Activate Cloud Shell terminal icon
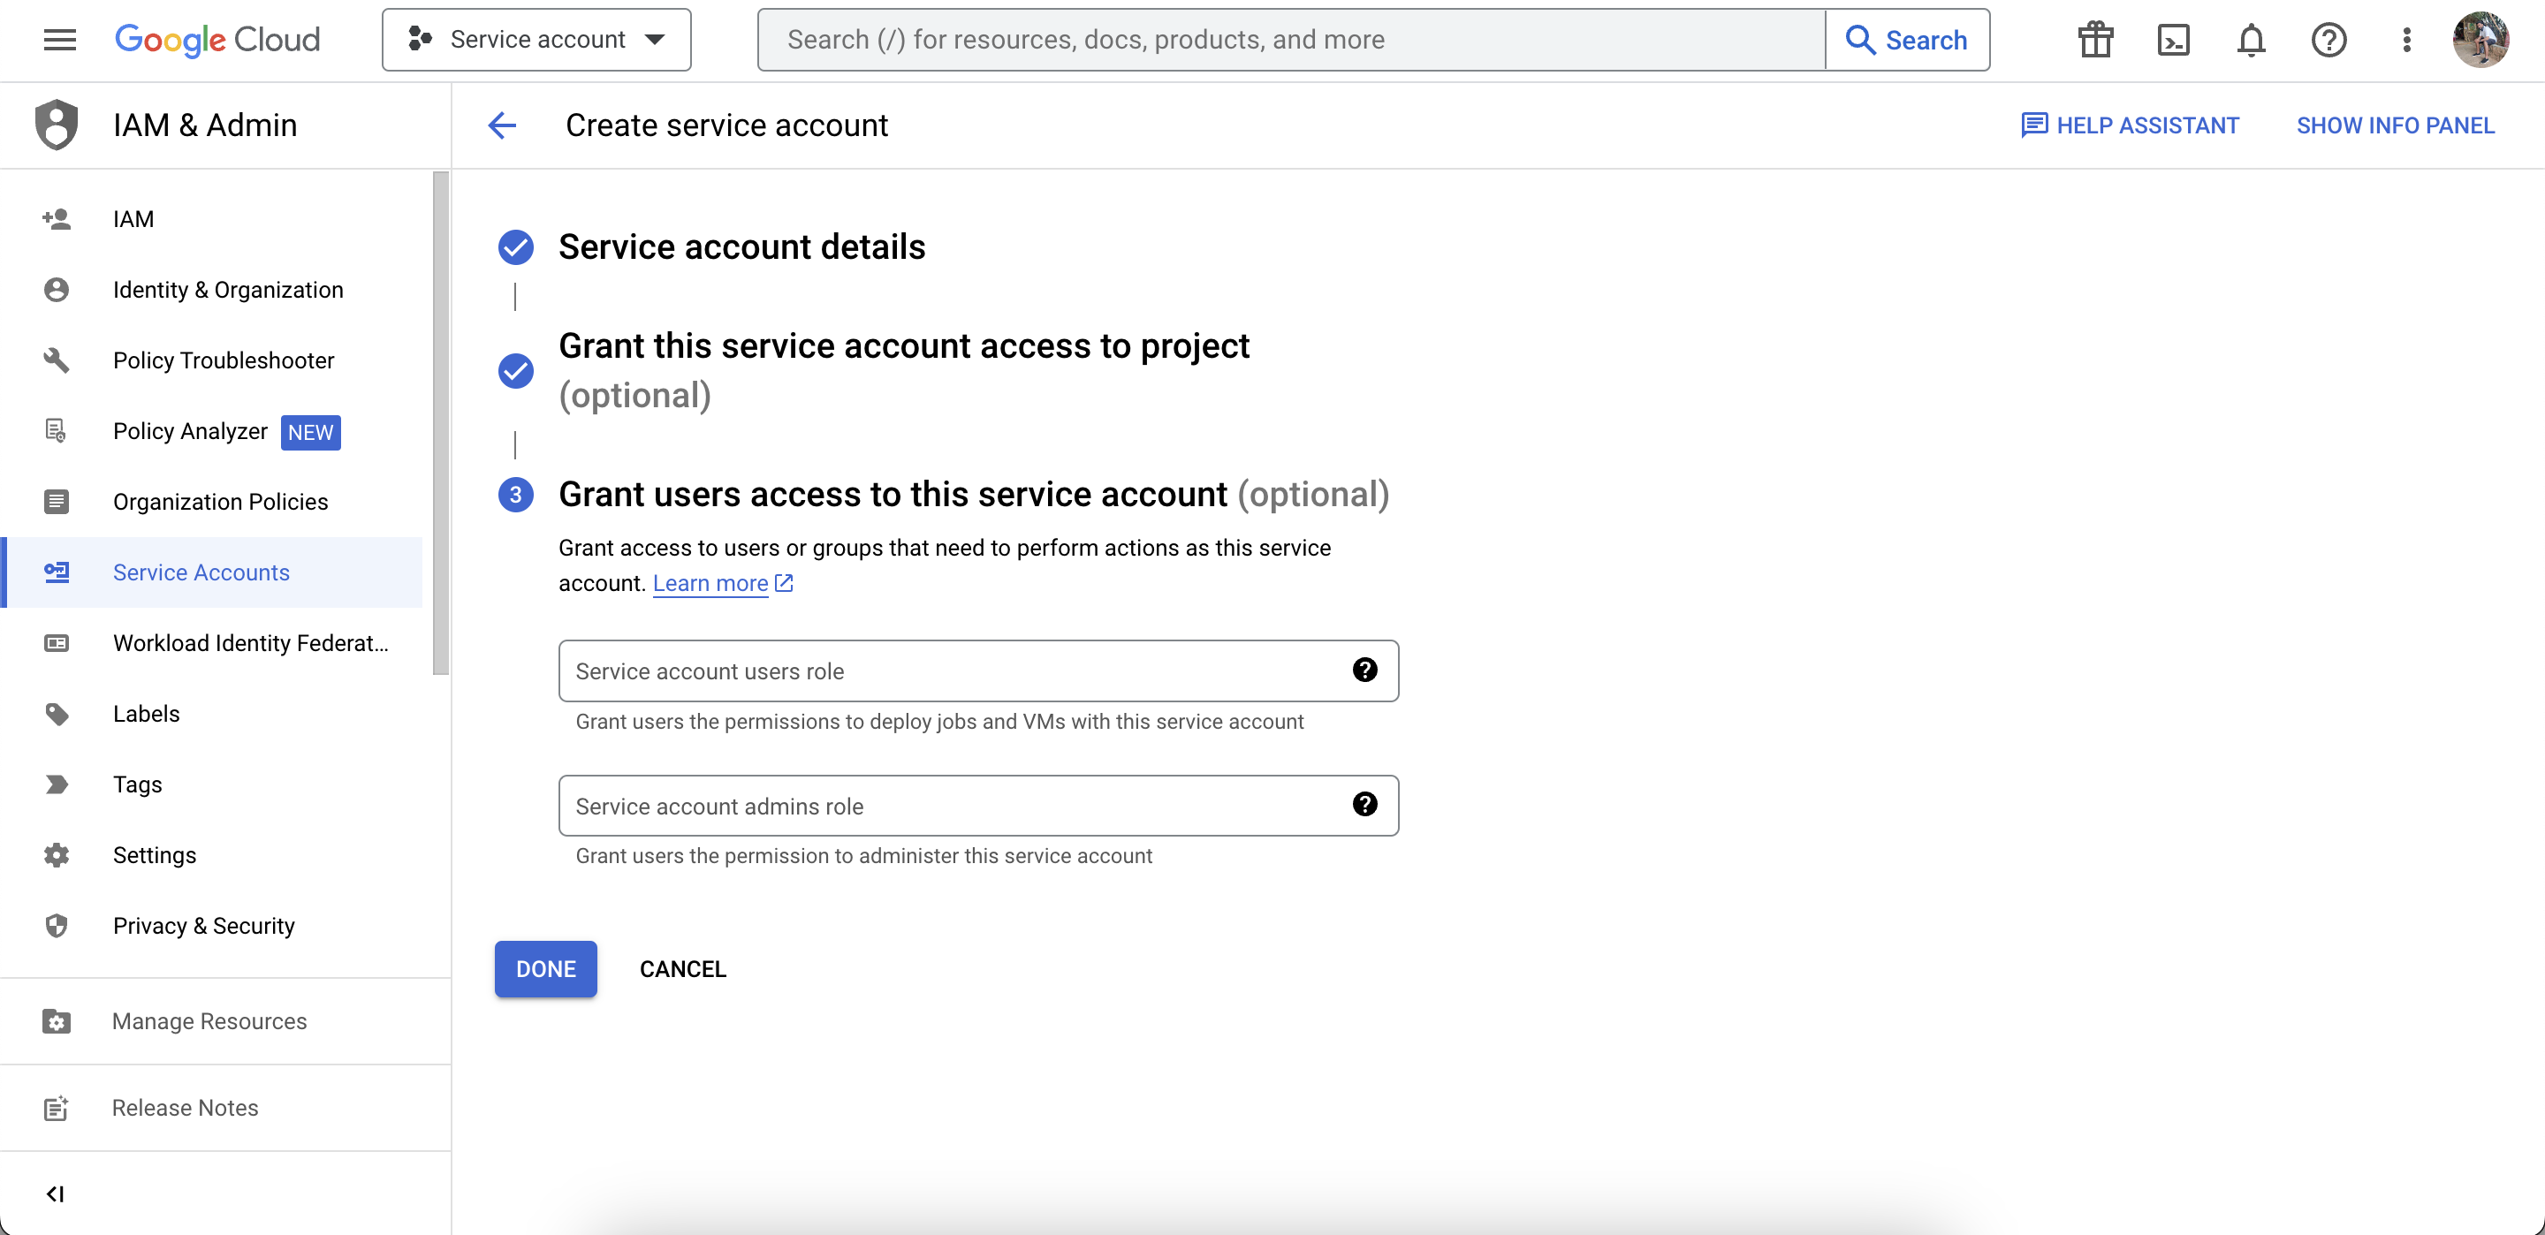This screenshot has height=1235, width=2545. pos(2173,40)
